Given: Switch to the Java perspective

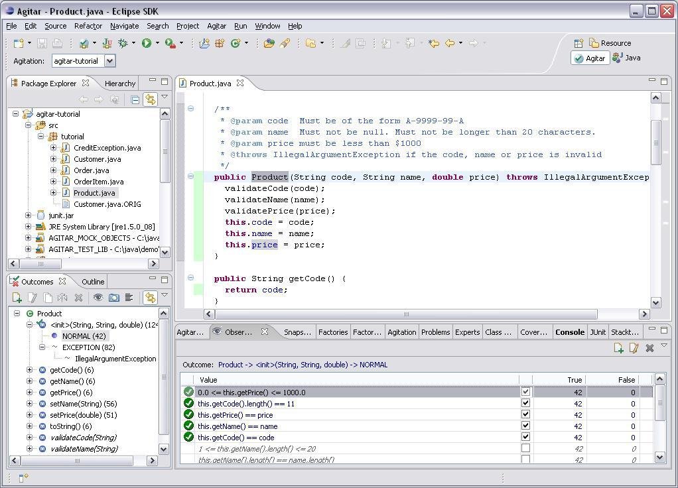Looking at the screenshot, I should pos(627,58).
